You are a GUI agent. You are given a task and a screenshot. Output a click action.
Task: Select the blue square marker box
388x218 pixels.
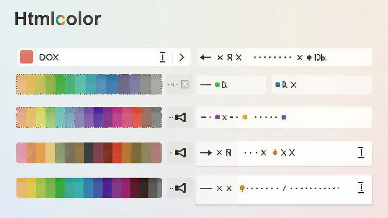point(278,85)
